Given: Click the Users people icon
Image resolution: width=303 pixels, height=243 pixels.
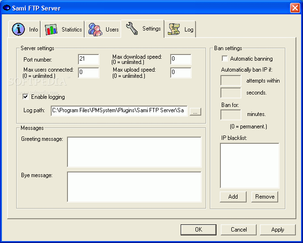Looking at the screenshot, I should 95,30.
